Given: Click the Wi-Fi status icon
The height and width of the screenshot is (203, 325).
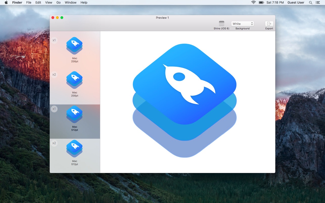Looking at the screenshot, I should tap(253, 3).
